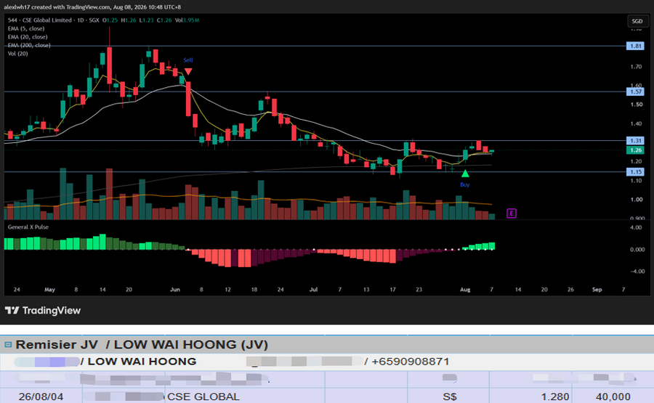
Task: Click the Vol (20) indicator label
Action: (18, 53)
